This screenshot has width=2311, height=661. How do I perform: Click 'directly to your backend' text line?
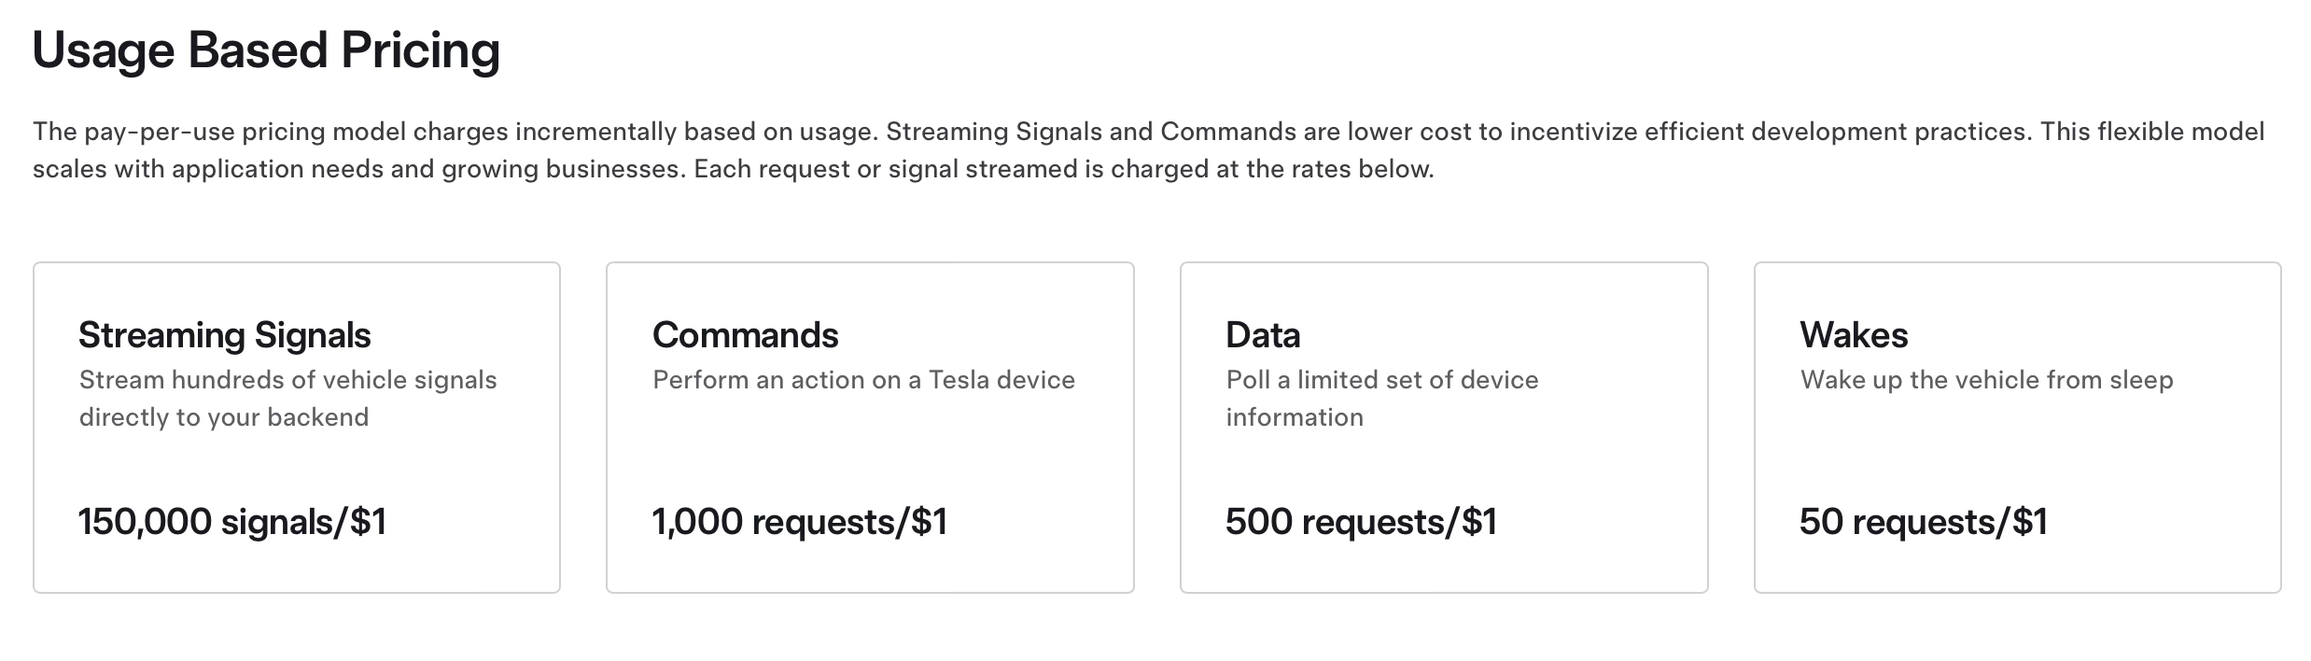click(x=224, y=417)
